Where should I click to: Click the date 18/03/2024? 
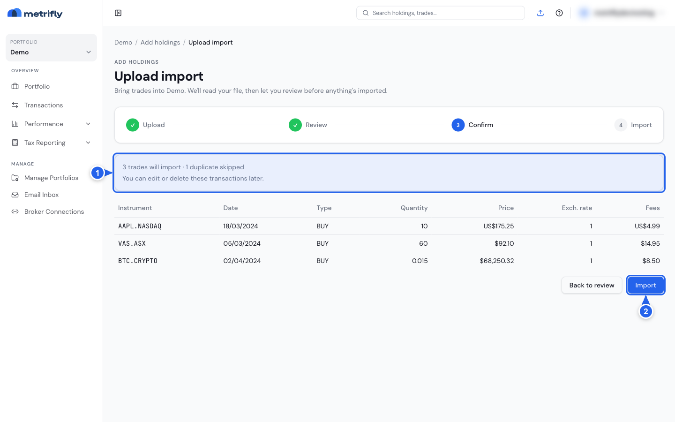tap(240, 226)
